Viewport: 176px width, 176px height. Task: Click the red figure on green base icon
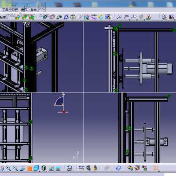coord(149,17)
